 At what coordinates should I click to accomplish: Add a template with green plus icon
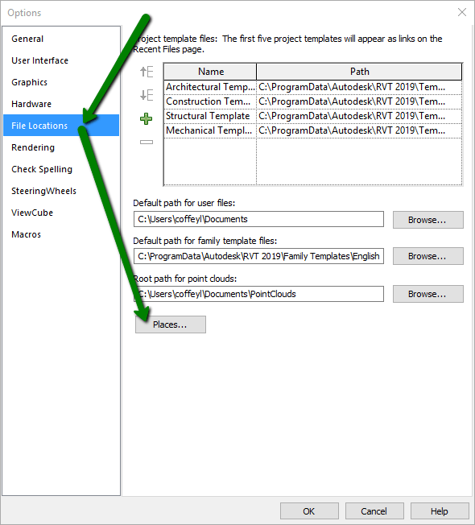(x=146, y=118)
